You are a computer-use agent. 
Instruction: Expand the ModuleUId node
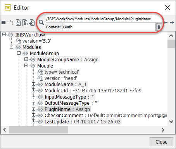click(x=34, y=90)
